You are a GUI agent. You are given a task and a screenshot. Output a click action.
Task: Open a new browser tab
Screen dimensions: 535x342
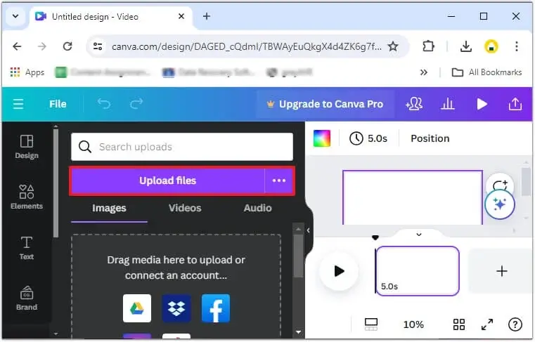207,16
